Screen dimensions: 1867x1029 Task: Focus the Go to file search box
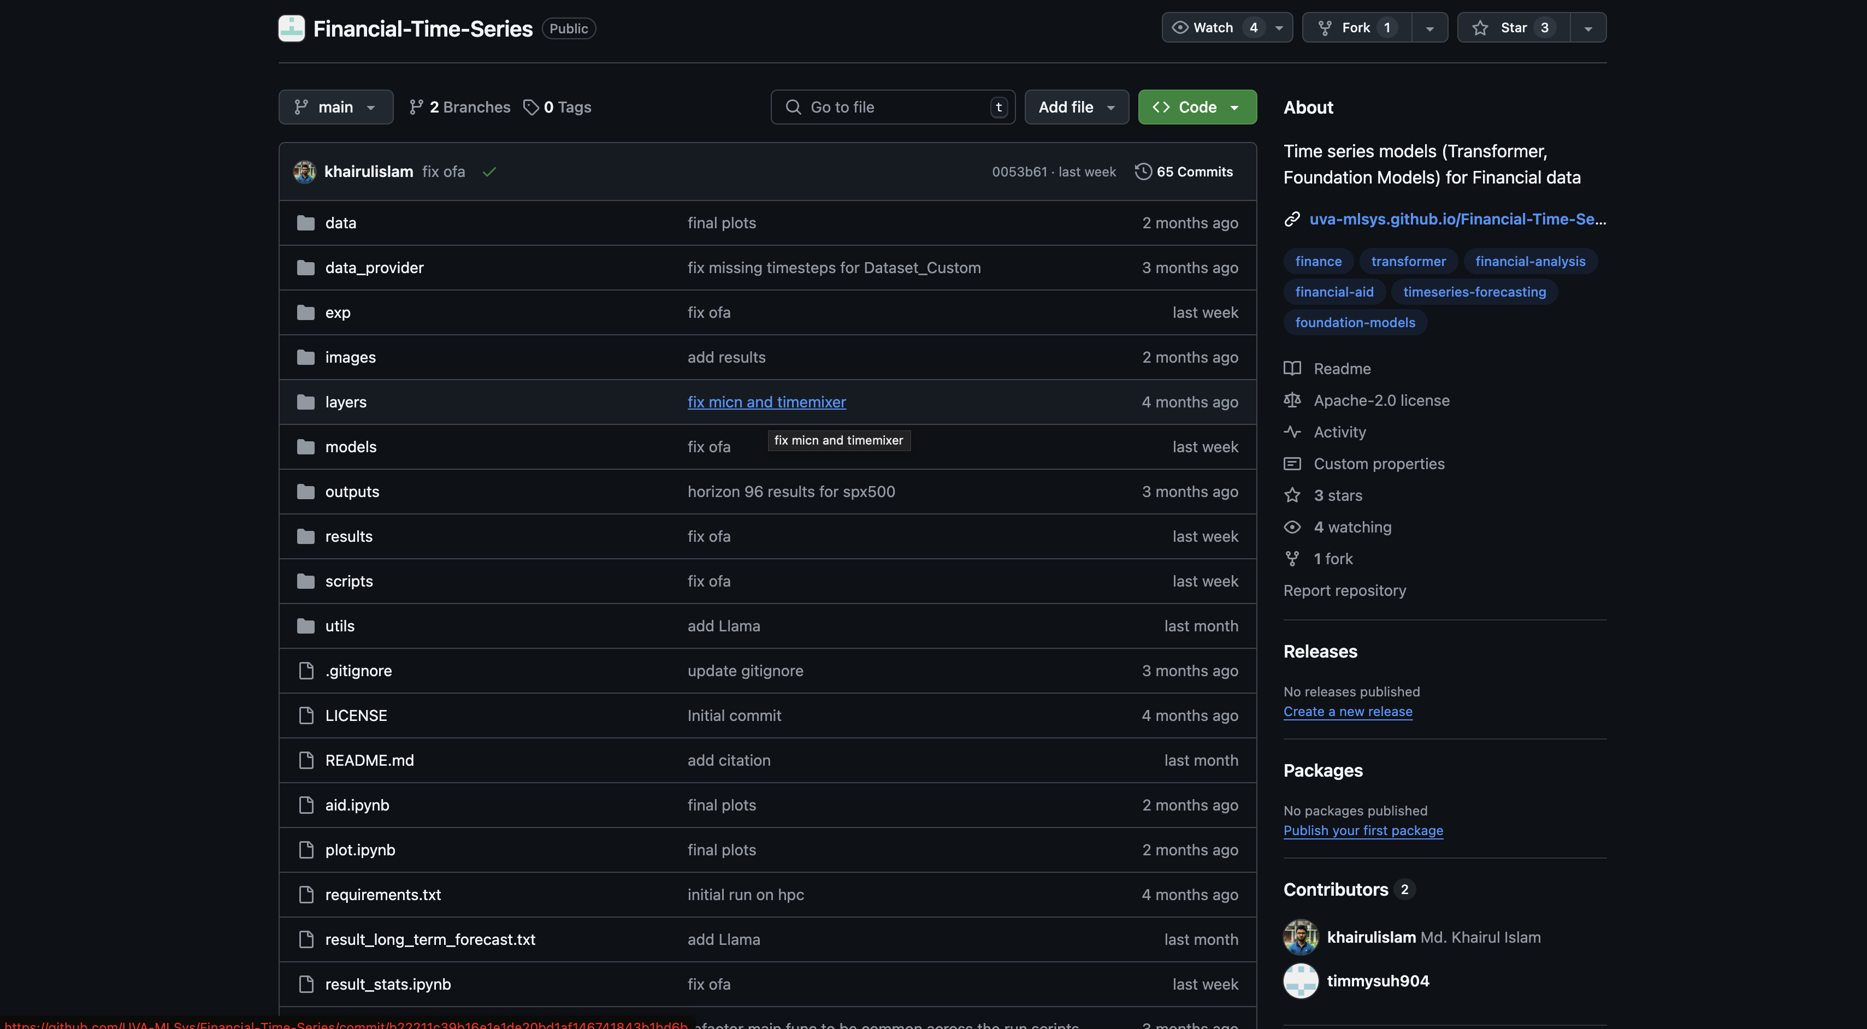coord(891,107)
